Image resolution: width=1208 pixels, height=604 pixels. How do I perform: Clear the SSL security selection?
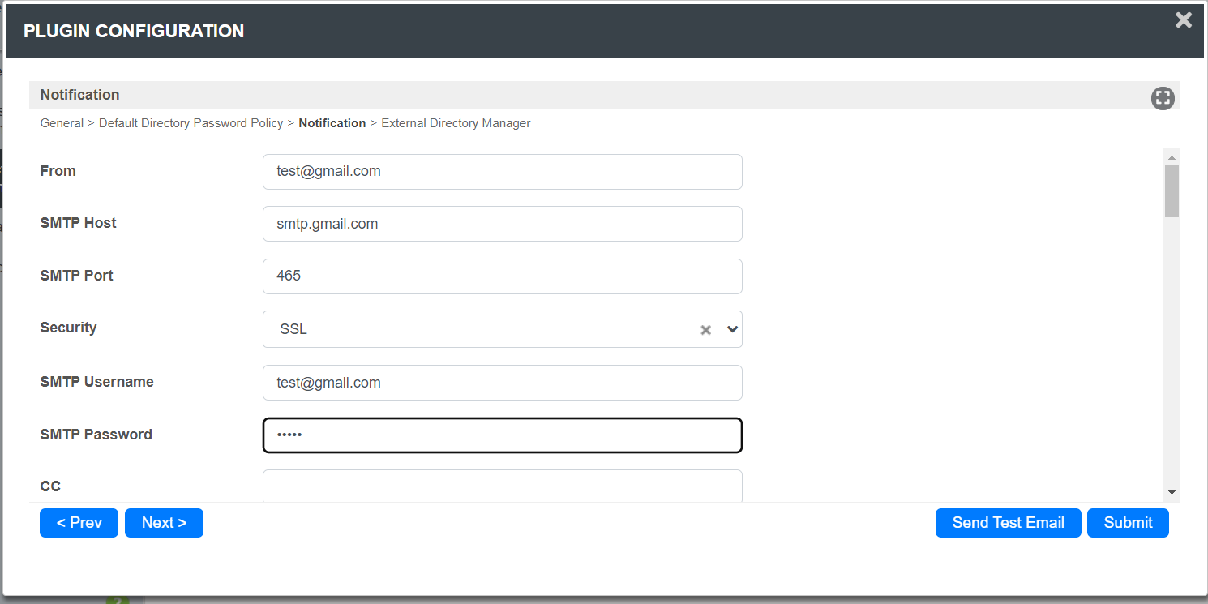click(x=705, y=330)
